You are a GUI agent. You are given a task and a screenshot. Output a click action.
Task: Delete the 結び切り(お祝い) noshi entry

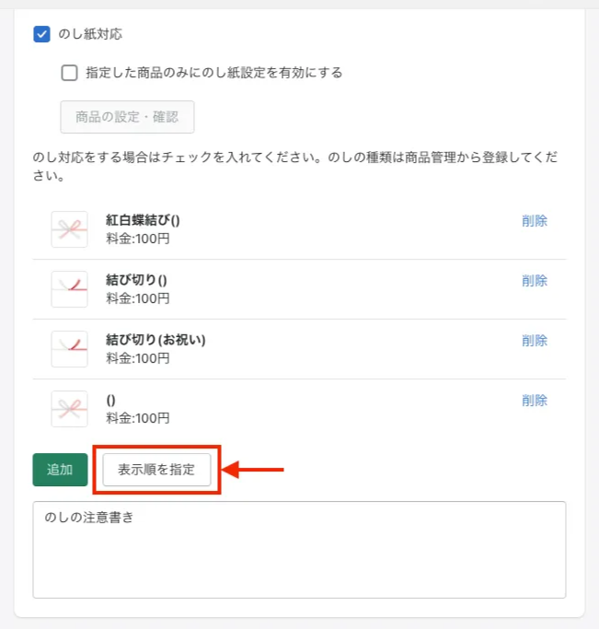coord(534,341)
